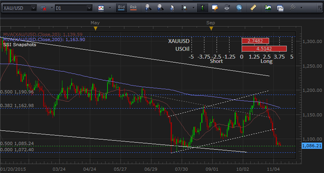Expand the arrow next to zoom range
Image resolution: width=324 pixels, height=173 pixels.
point(193,8)
